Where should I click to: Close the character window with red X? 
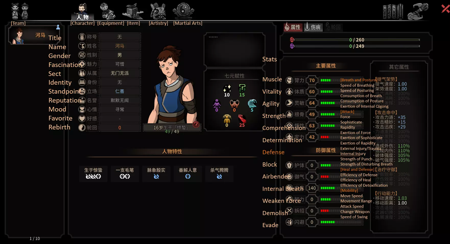445,9
